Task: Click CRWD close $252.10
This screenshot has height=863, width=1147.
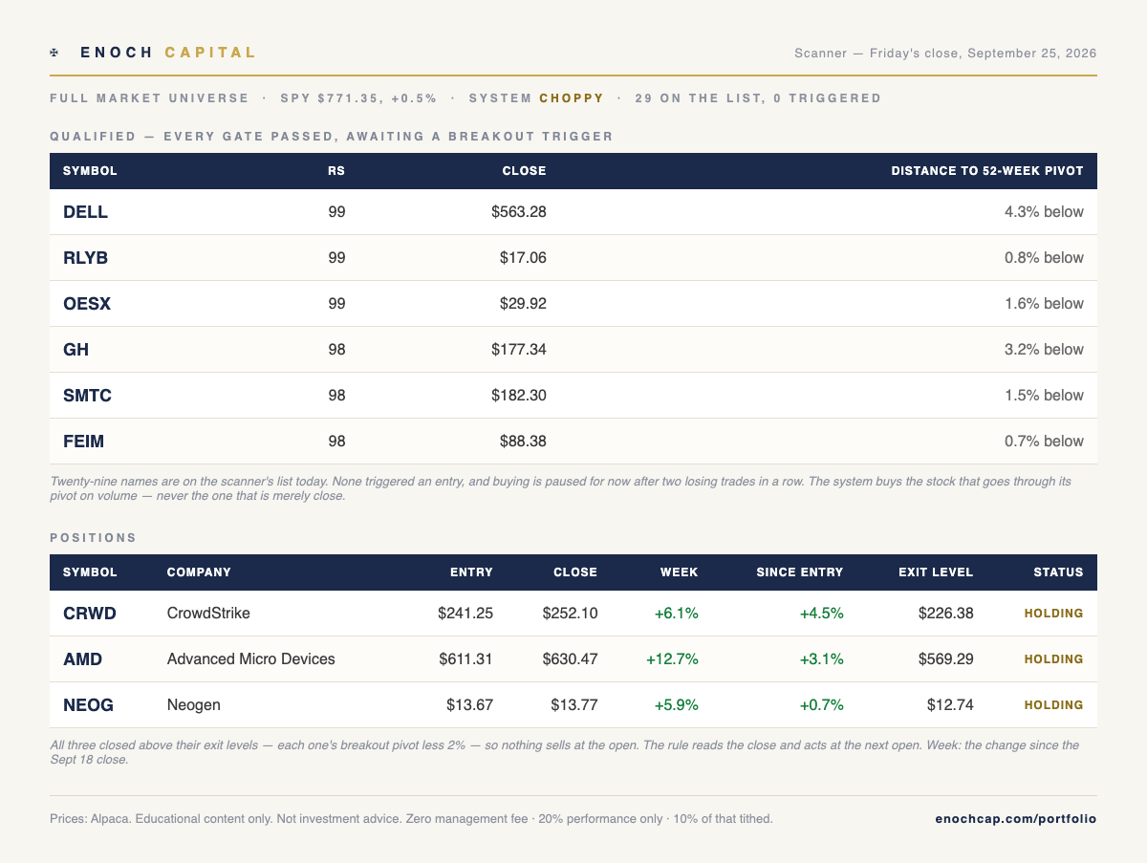Action: [570, 614]
